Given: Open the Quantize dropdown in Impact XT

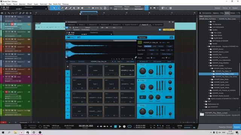Looking at the screenshot, I should [153, 54].
